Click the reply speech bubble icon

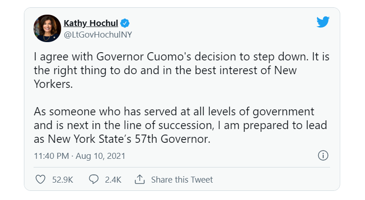(x=94, y=179)
